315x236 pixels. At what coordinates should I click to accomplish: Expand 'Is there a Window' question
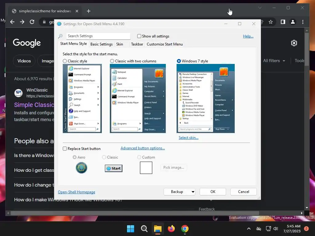34,155
